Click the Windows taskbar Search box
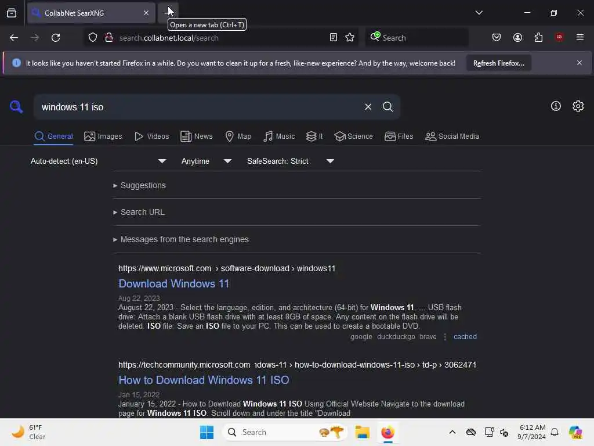594x446 pixels. click(285, 432)
